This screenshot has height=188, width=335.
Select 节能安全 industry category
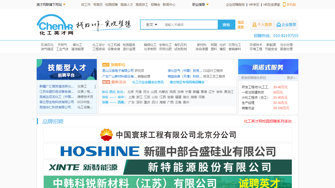[271, 49]
